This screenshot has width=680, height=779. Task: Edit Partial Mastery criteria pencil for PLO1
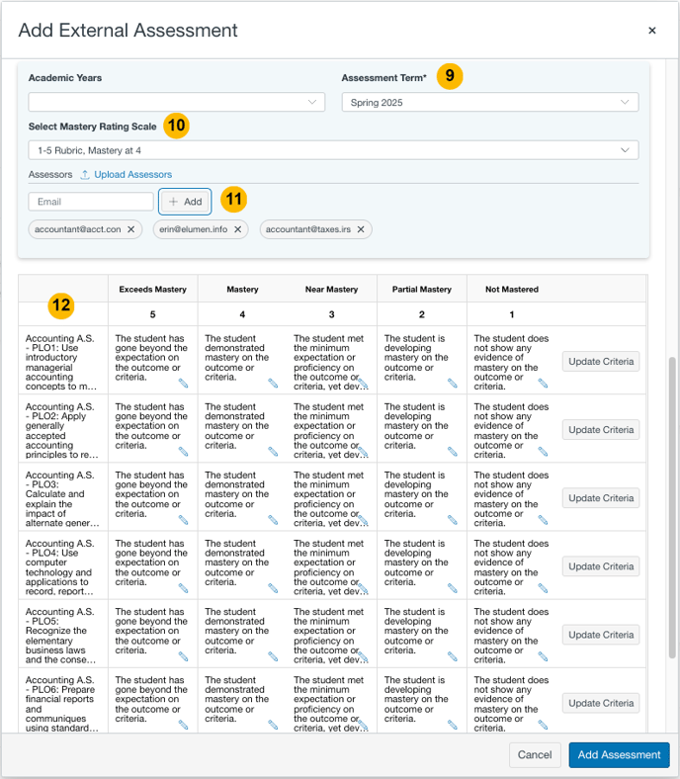click(453, 383)
